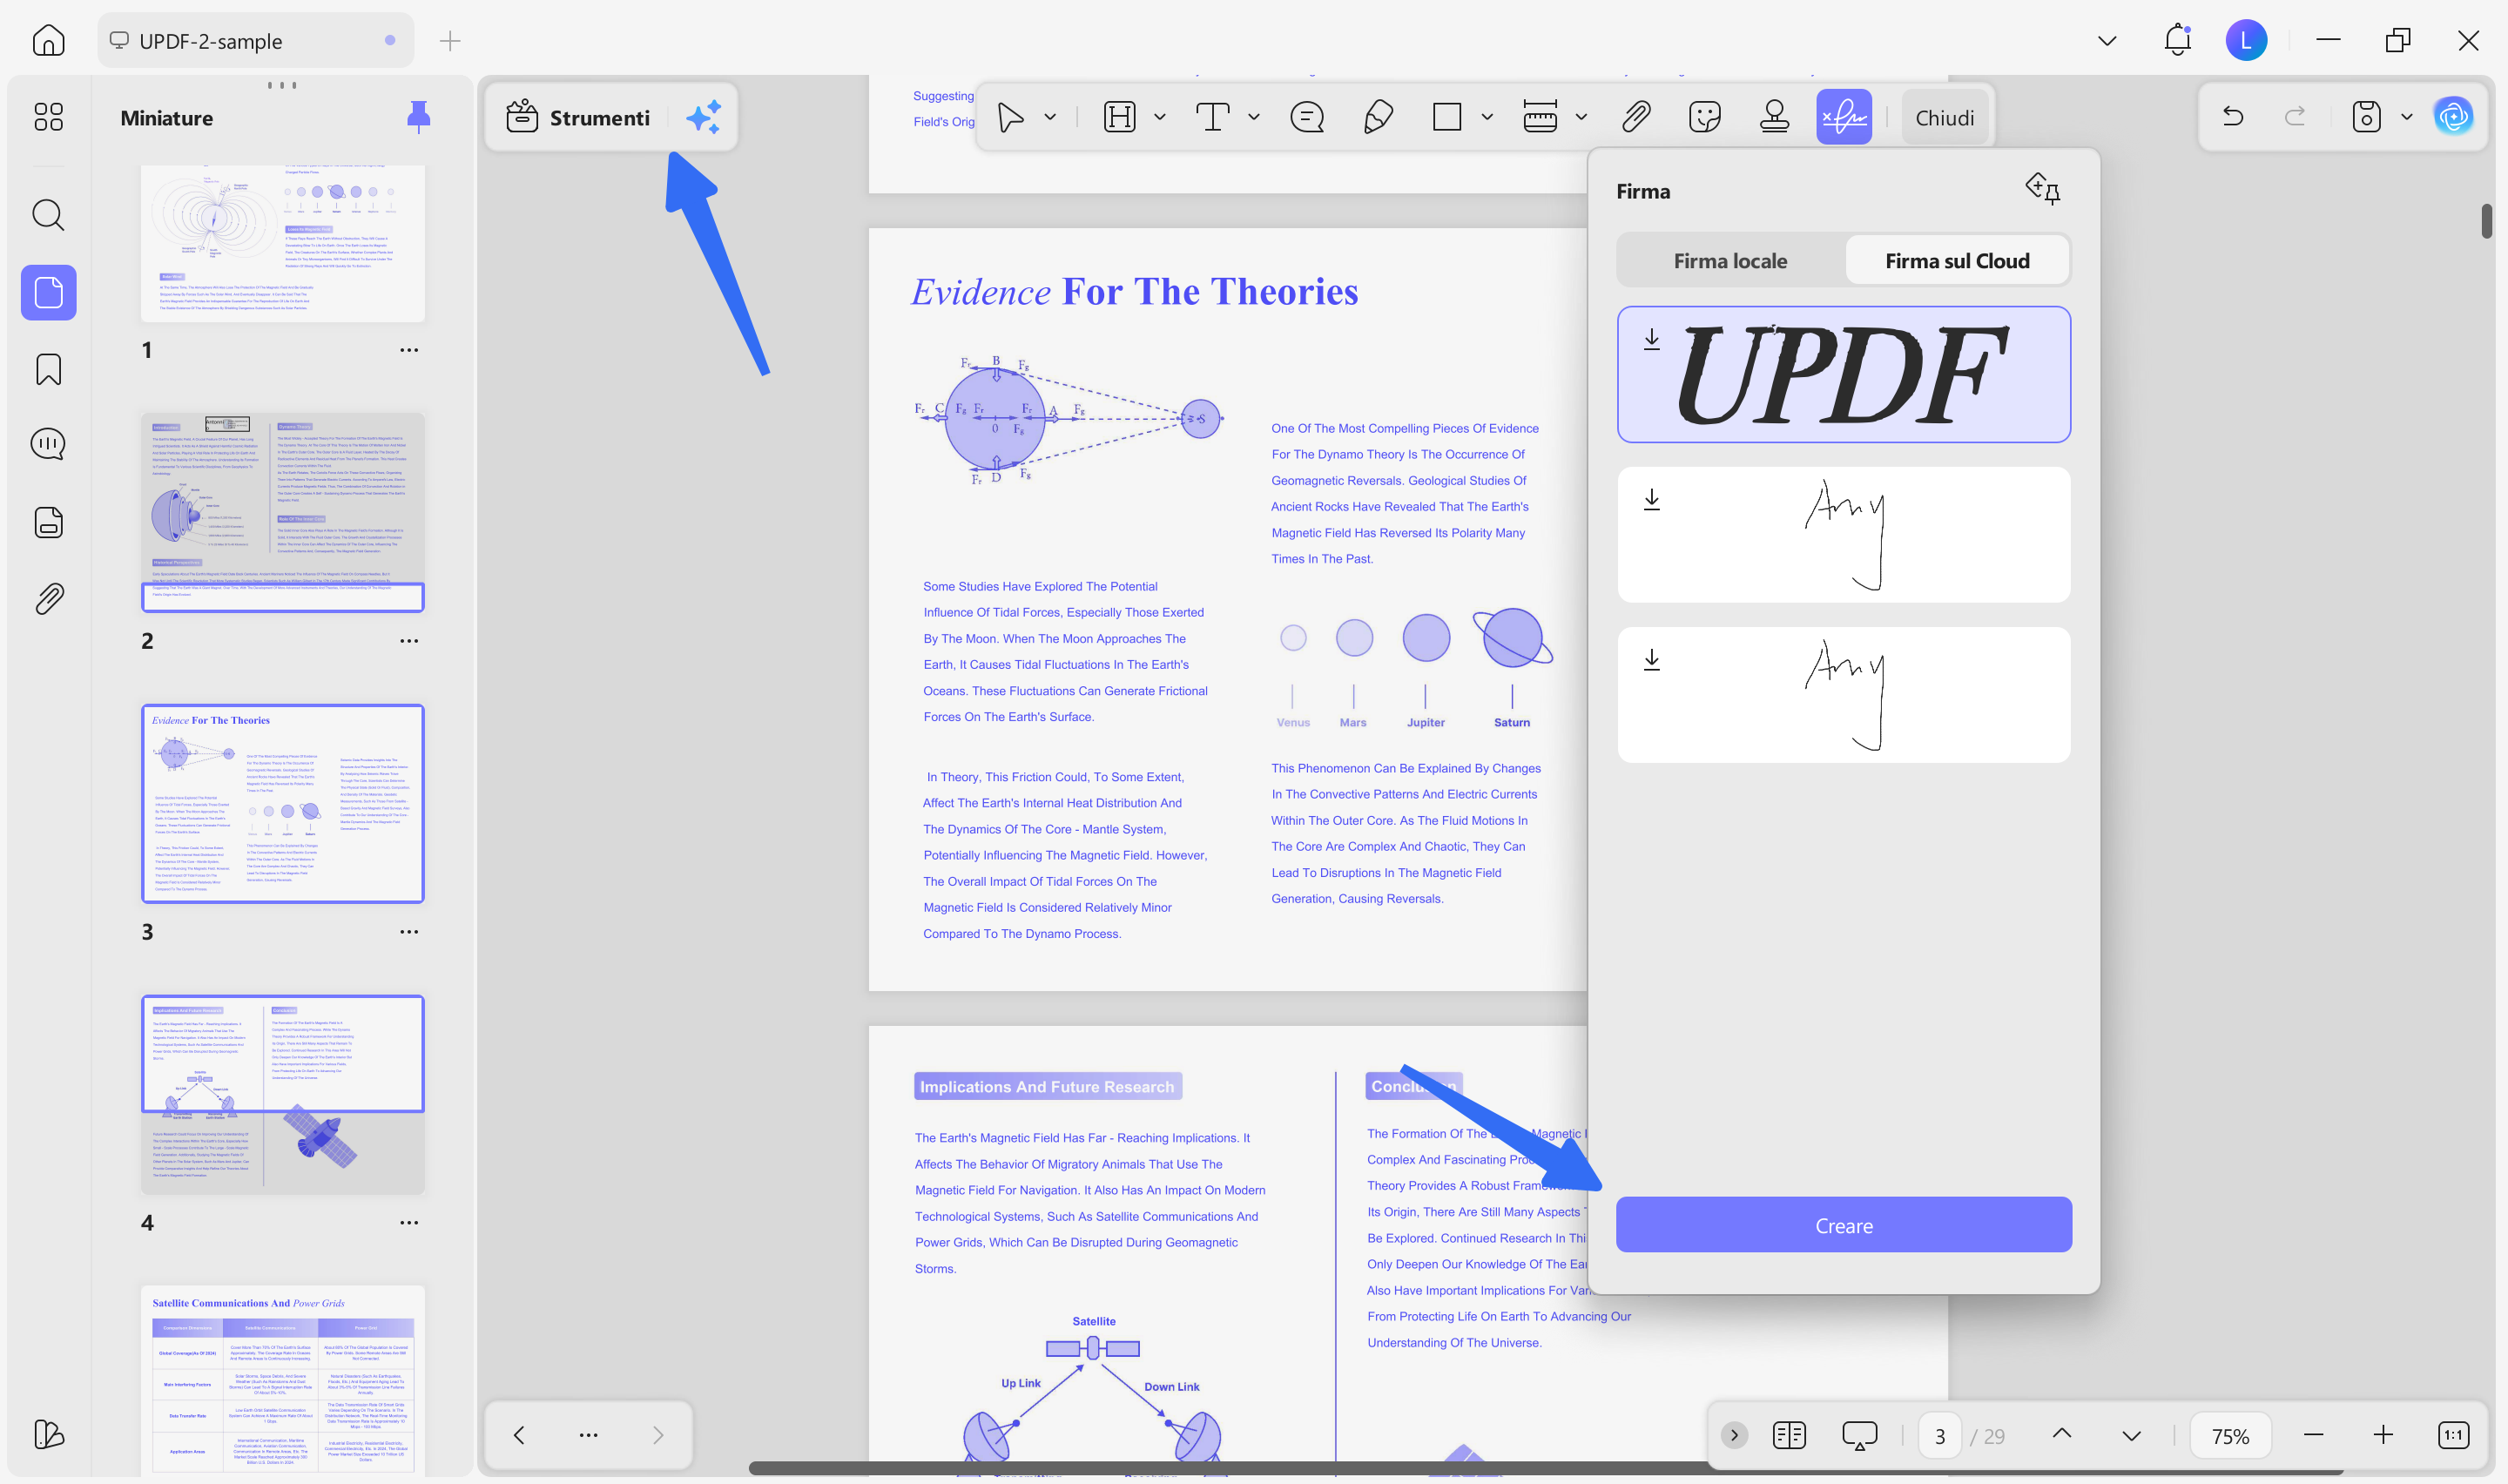Open a new tab with plus button
Viewport: 2508px width, 1484px height.
(x=450, y=41)
